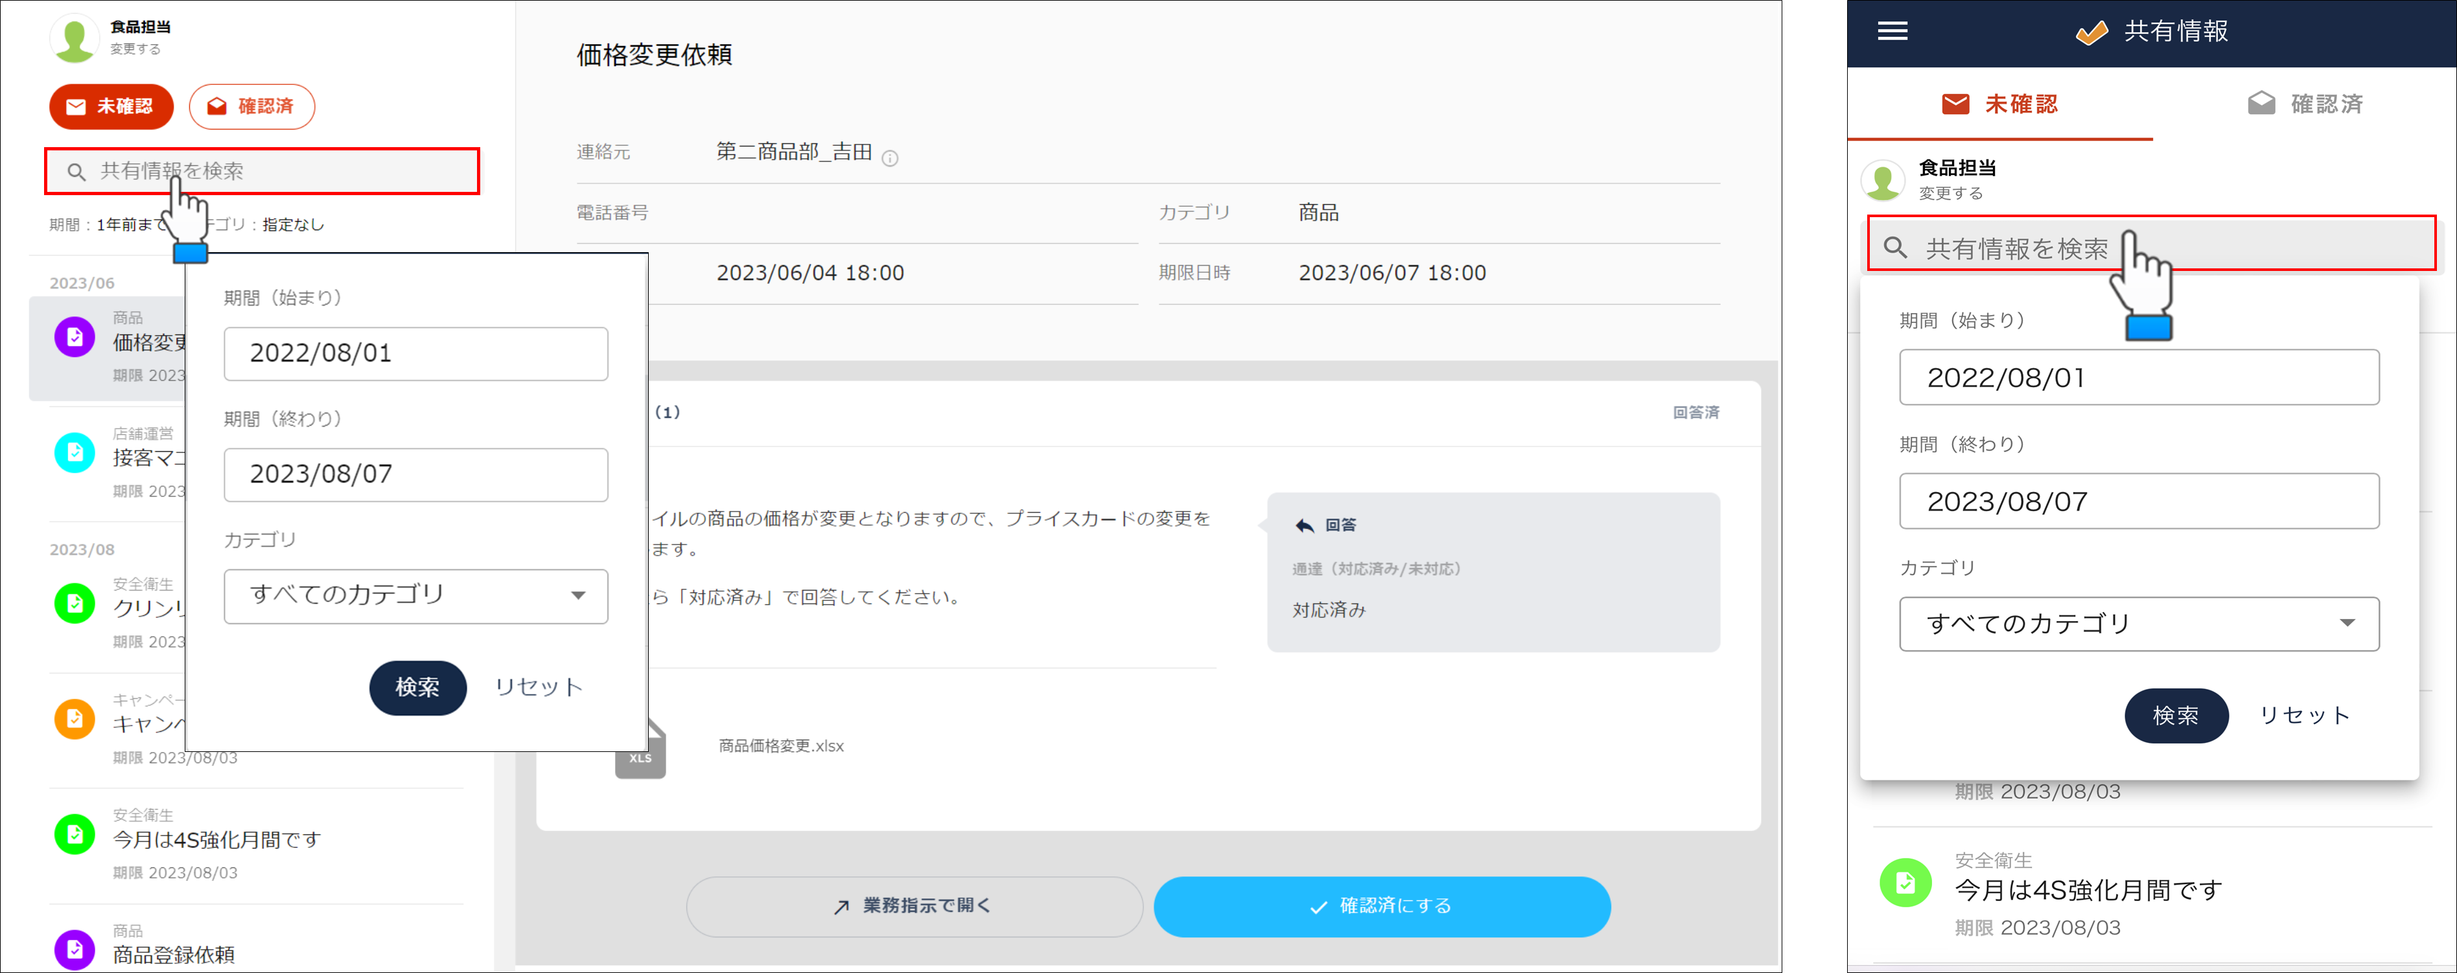Click リセット in the desktop popup
Screen dimensions: 2457x973
pyautogui.click(x=539, y=688)
